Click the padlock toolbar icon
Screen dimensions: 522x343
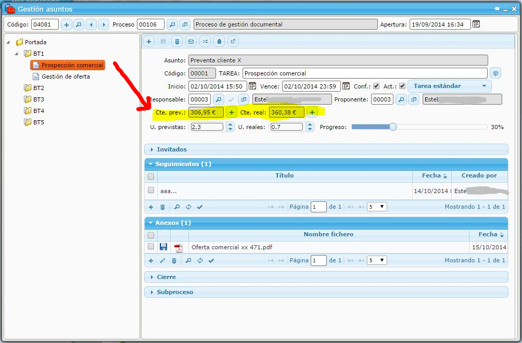coord(219,42)
